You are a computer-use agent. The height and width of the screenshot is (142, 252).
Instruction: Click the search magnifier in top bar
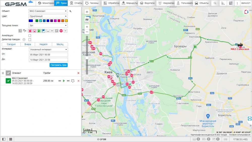(215, 3)
